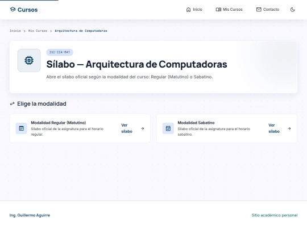
Task: Click Ing. Guillermo Aguirre in the footer
Action: 30,215
